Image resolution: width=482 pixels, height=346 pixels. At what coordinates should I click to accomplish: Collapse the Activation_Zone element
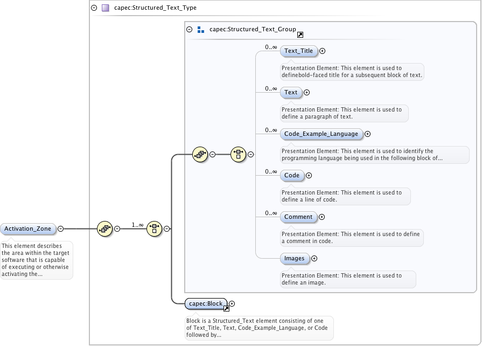(x=61, y=229)
